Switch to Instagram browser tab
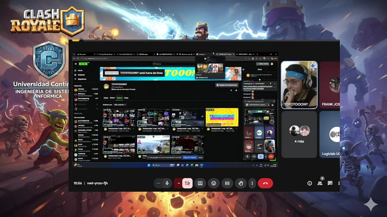Viewport: 387px width, 217px height. [205, 54]
